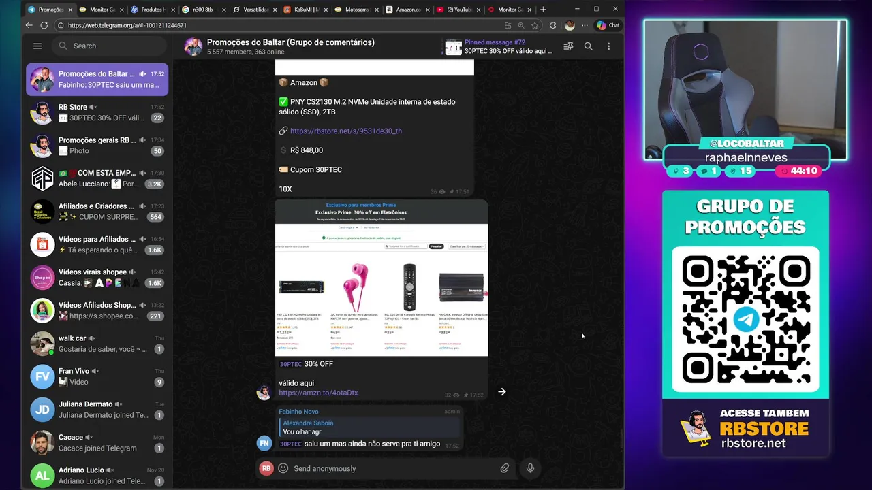Open the Juliana Dermato chat
The height and width of the screenshot is (490, 872).
(x=97, y=410)
